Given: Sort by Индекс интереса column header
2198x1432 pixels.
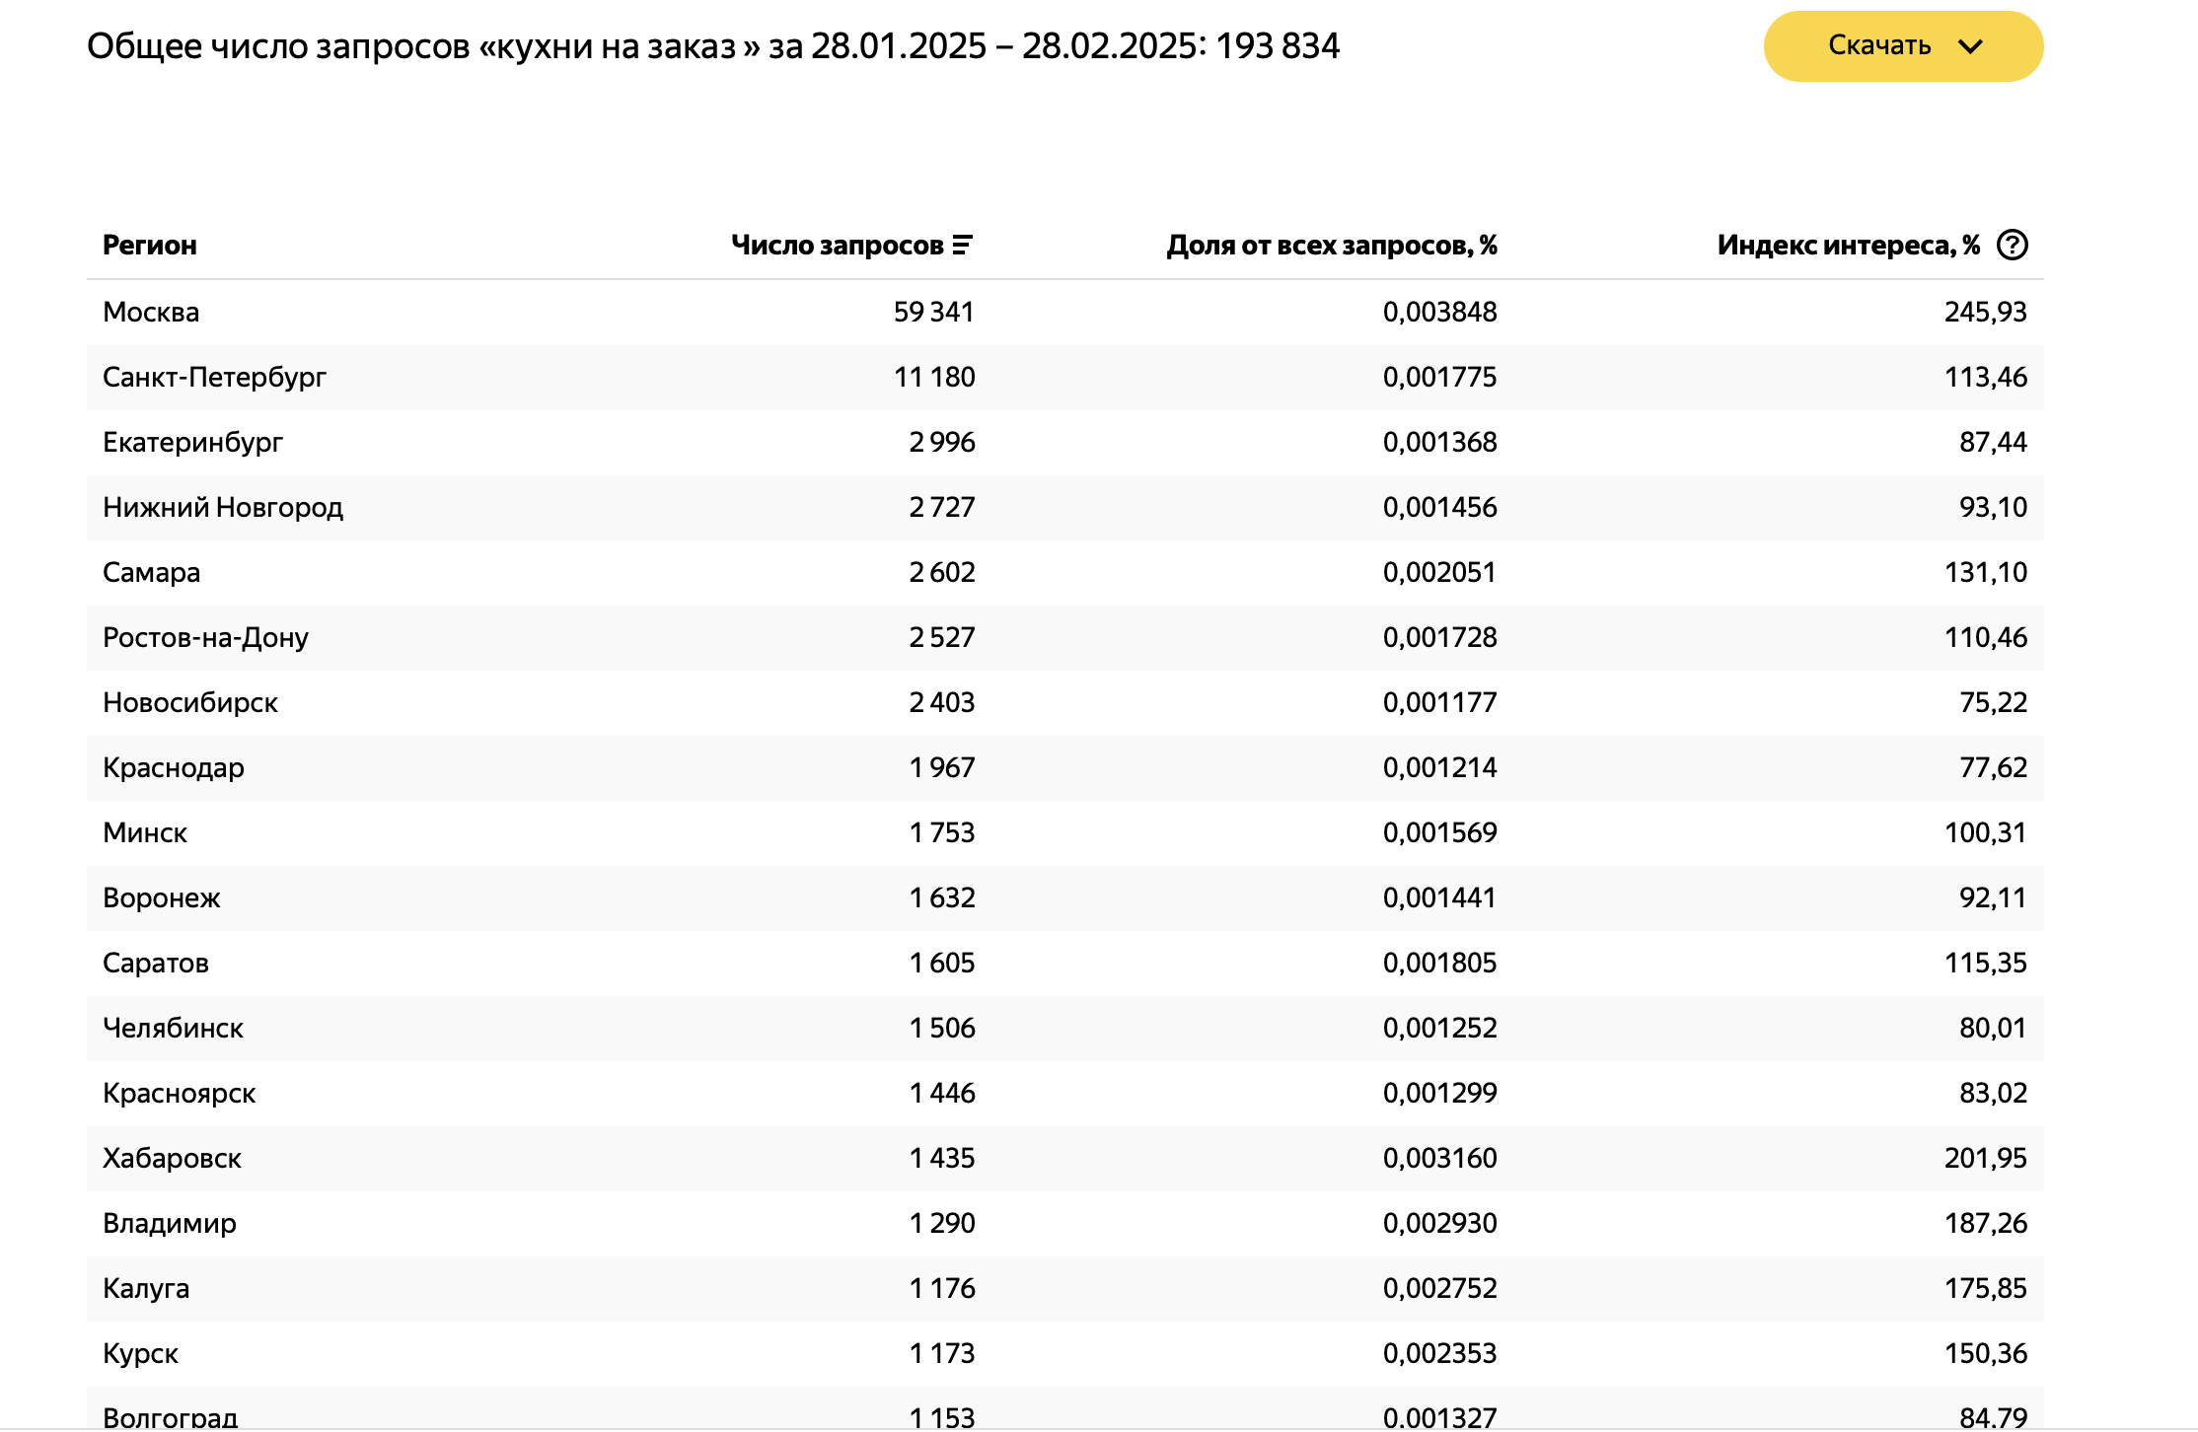Looking at the screenshot, I should click(x=1848, y=245).
